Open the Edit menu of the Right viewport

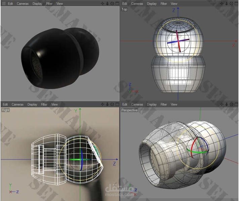point(5,105)
